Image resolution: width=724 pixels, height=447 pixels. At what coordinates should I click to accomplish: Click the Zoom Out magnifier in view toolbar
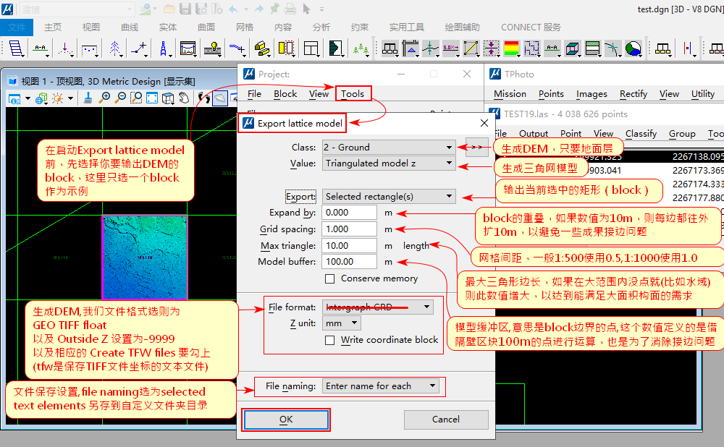coord(120,98)
